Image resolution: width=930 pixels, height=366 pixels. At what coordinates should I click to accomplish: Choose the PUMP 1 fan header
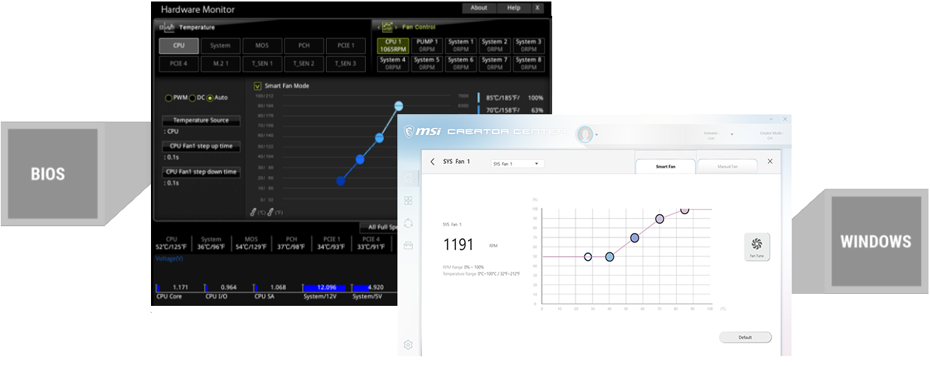pyautogui.click(x=427, y=45)
